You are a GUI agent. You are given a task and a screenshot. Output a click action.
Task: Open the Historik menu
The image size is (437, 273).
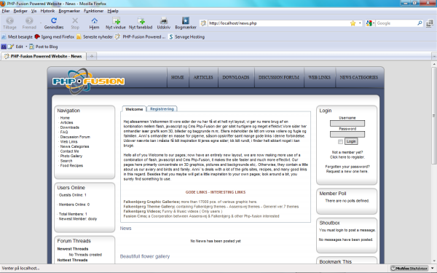tap(47, 11)
